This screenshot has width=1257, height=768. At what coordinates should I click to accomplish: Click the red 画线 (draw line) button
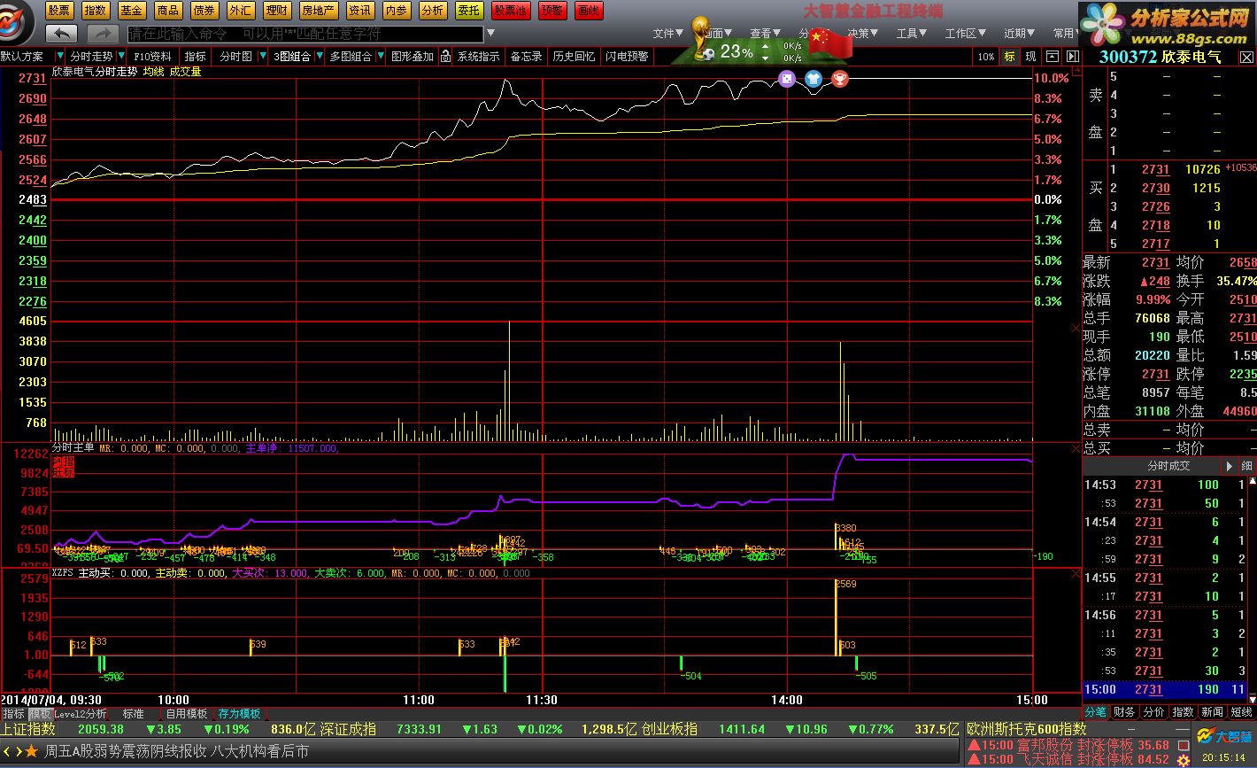(x=589, y=11)
